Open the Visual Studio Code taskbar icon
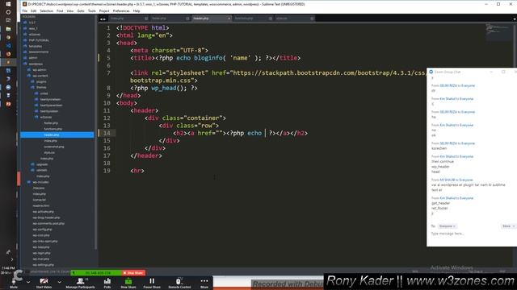517x290 pixels. pyautogui.click(x=8, y=45)
